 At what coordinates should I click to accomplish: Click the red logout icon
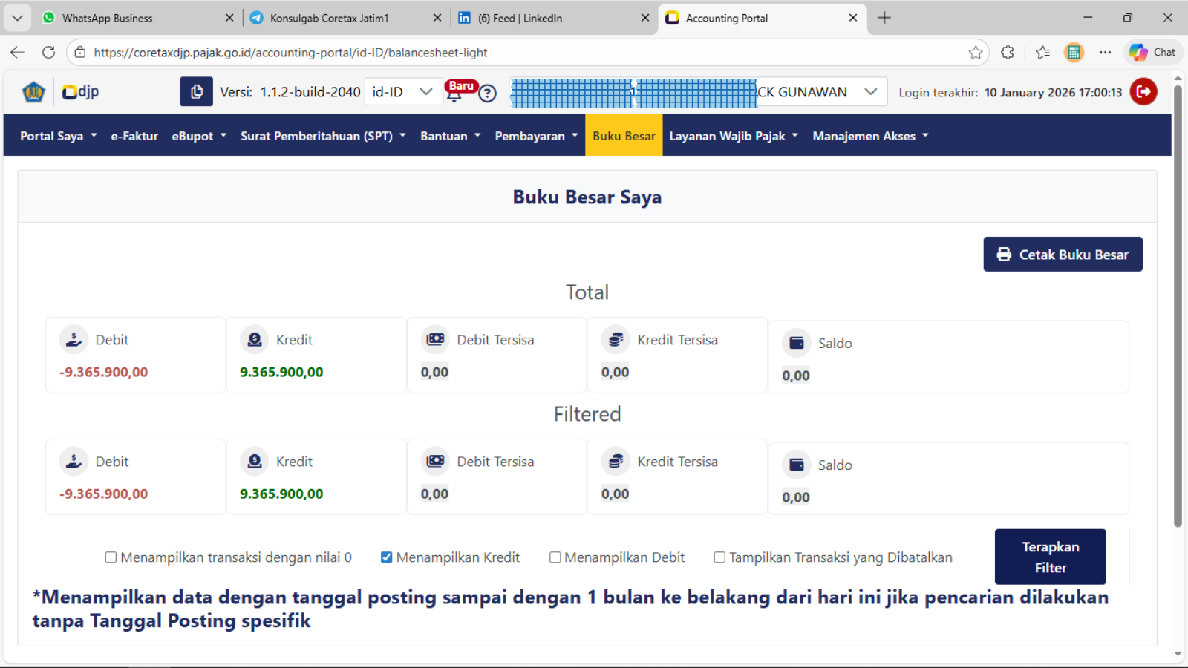coord(1143,92)
